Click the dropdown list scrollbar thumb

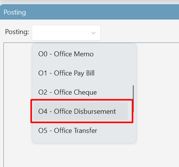[x=133, y=98]
